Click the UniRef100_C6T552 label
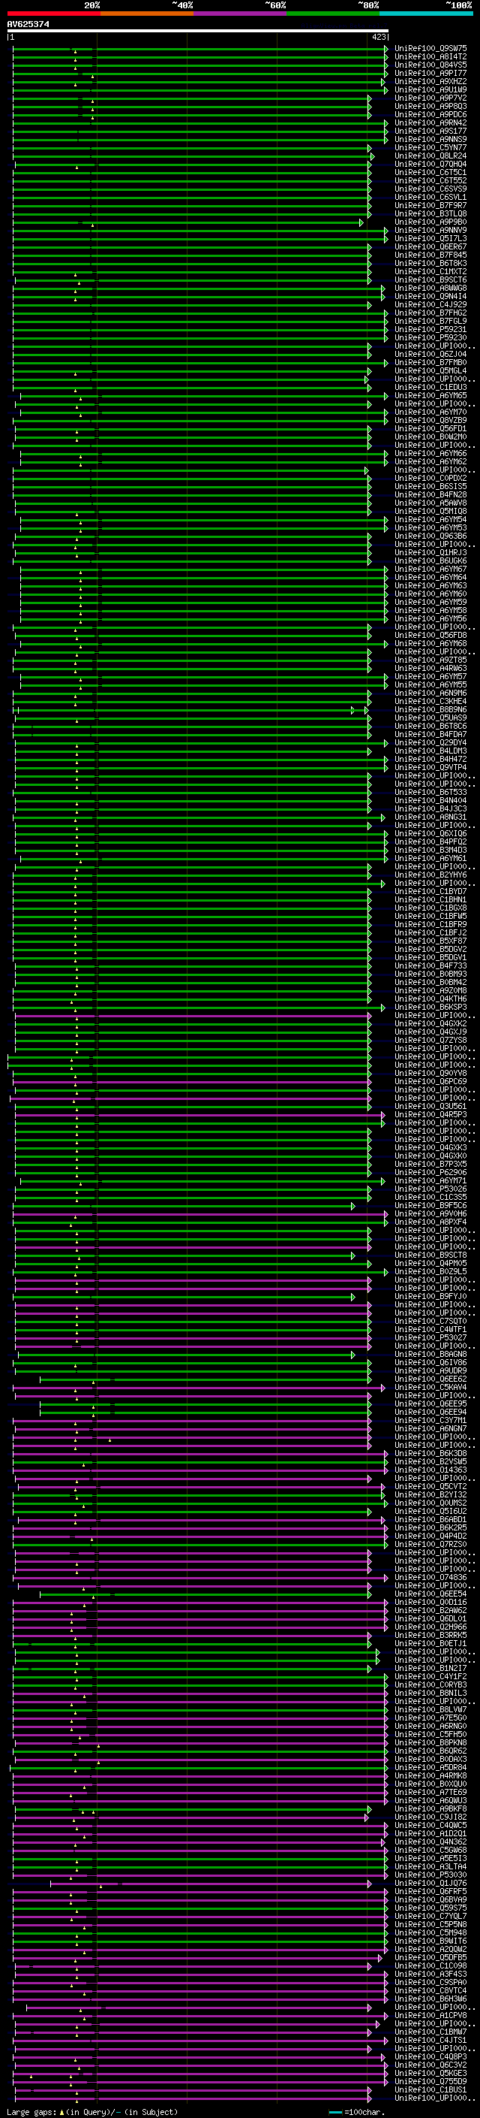The image size is (480, 2118). pyautogui.click(x=430, y=180)
